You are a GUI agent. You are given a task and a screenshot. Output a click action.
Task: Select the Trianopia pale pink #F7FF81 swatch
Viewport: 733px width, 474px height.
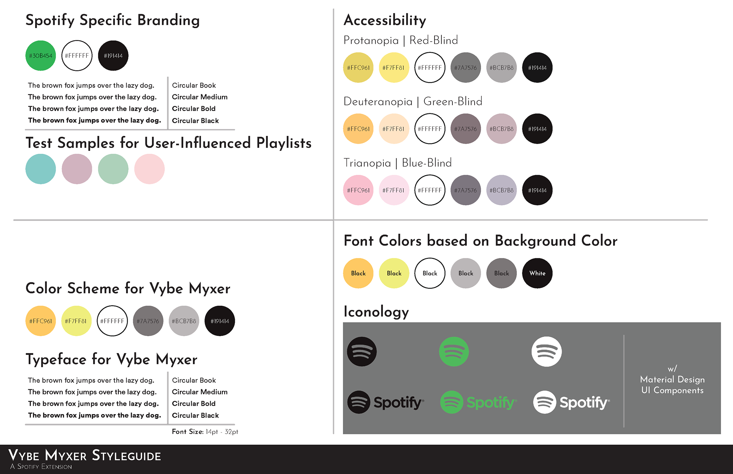[x=394, y=190]
